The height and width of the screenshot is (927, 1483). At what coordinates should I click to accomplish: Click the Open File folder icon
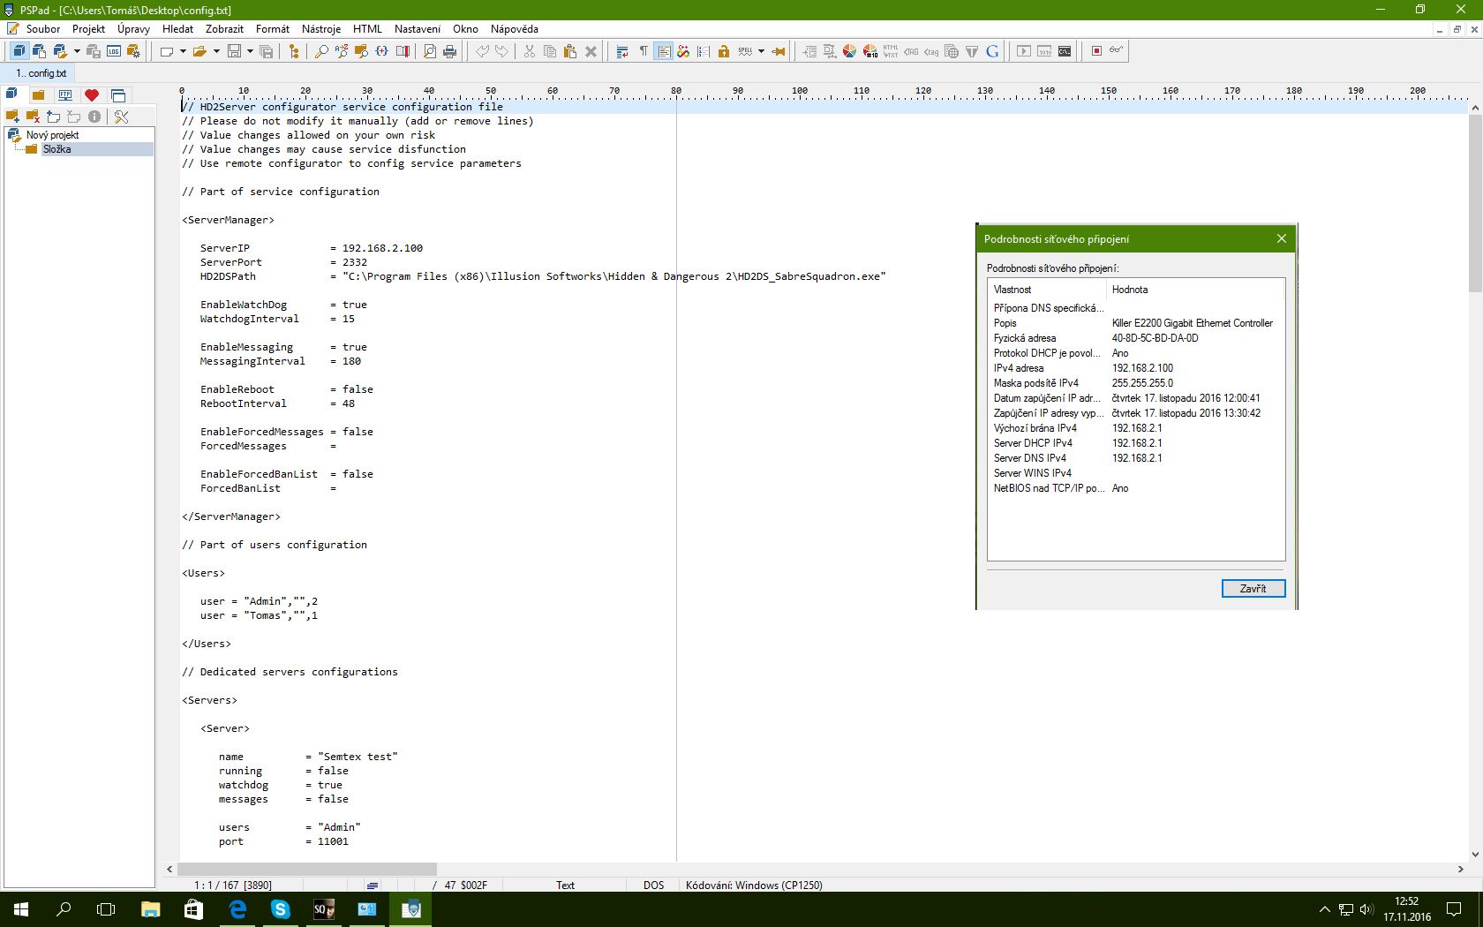pos(199,51)
